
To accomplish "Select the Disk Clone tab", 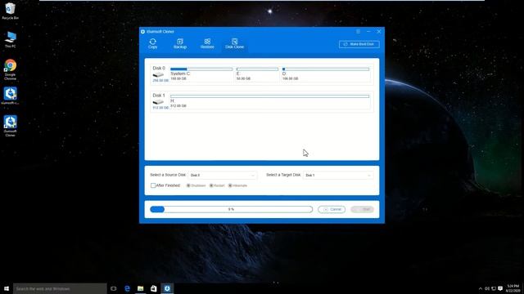I will coord(234,43).
